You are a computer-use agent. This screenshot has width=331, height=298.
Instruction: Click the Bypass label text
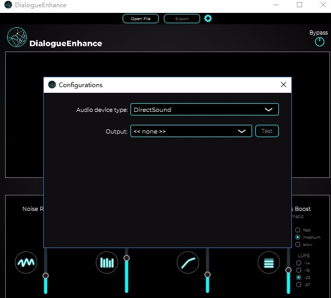[x=319, y=32]
